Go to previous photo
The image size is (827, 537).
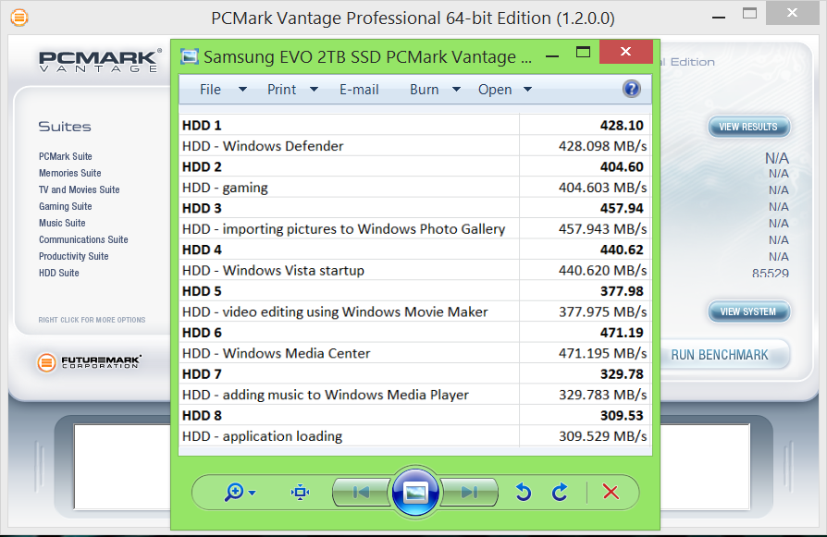pyautogui.click(x=362, y=492)
